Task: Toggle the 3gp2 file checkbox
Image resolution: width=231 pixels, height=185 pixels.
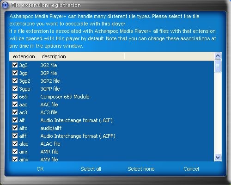Action: (x=15, y=81)
